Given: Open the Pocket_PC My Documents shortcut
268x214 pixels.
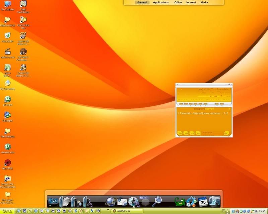Looking at the screenshot, I should tap(7, 182).
